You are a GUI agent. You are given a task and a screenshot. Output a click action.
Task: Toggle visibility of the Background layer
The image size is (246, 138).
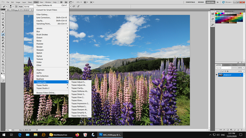[x=217, y=75]
